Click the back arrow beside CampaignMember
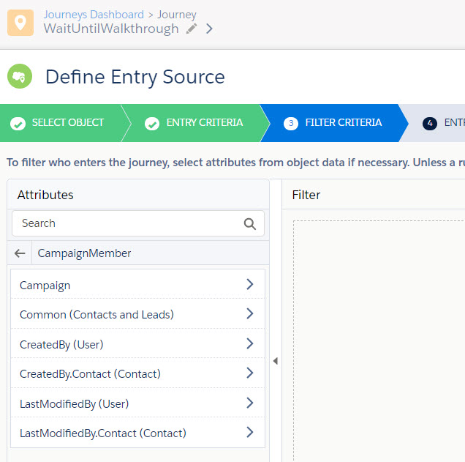Viewport: 465px width, 462px height. pyautogui.click(x=20, y=253)
